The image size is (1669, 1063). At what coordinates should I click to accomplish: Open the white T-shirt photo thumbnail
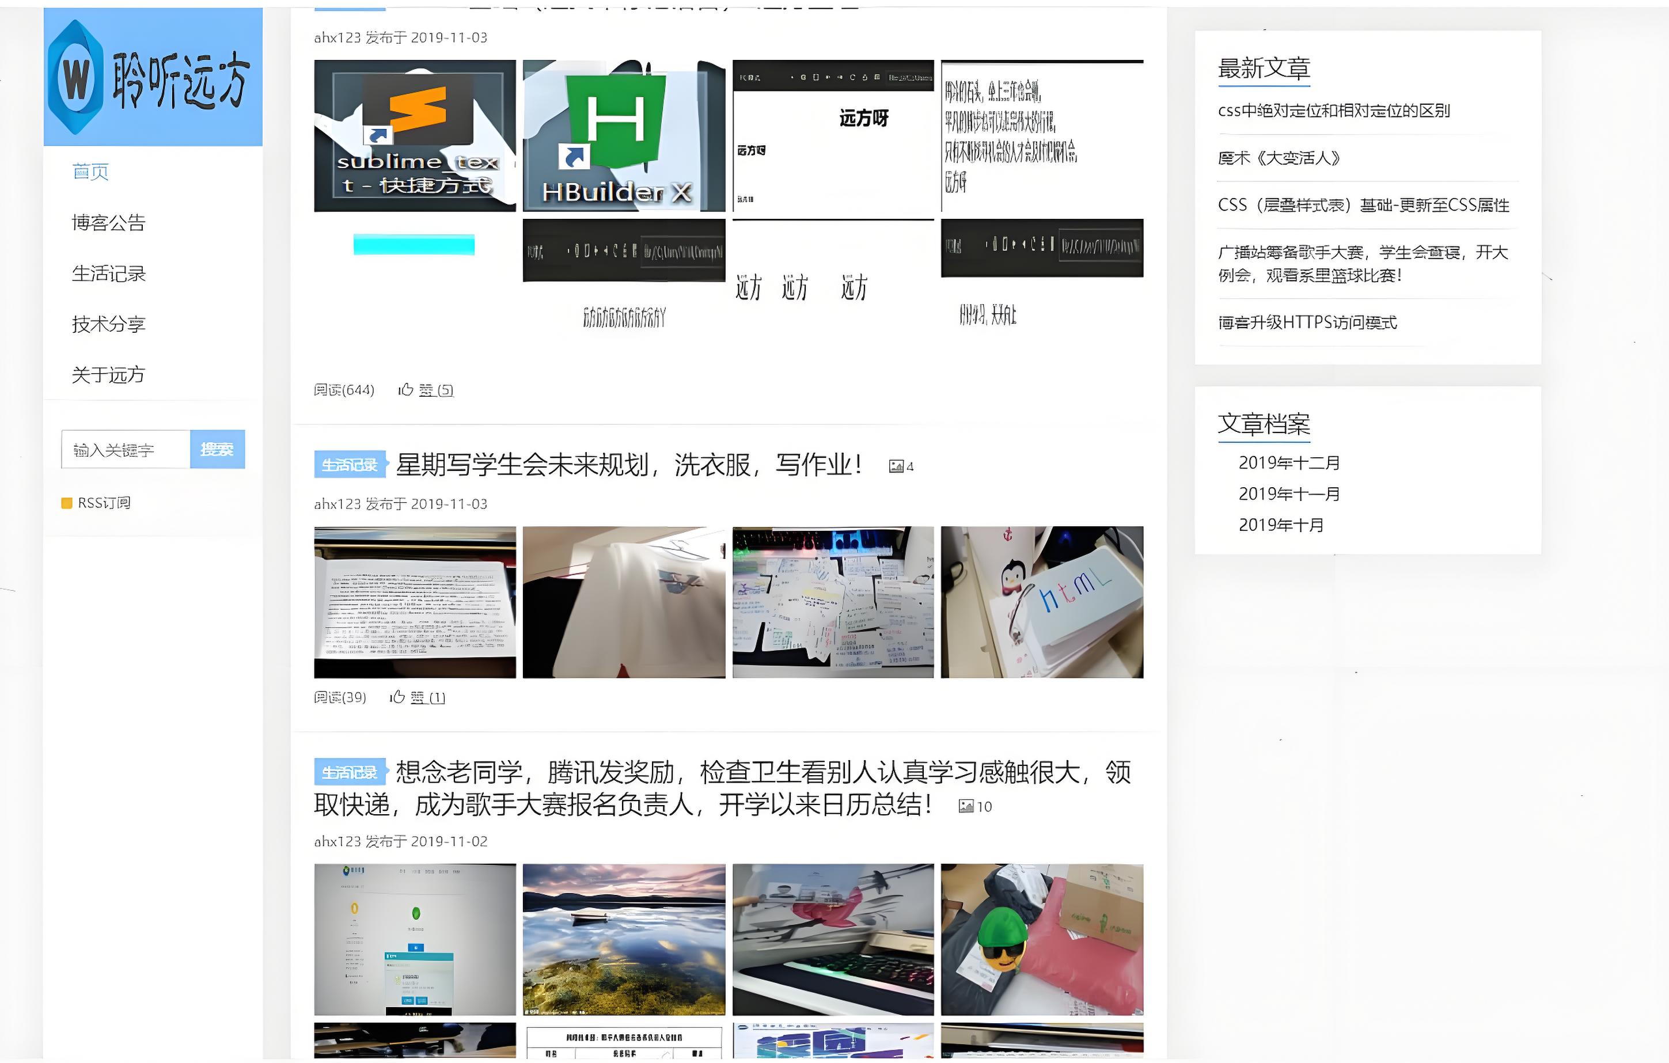click(624, 602)
